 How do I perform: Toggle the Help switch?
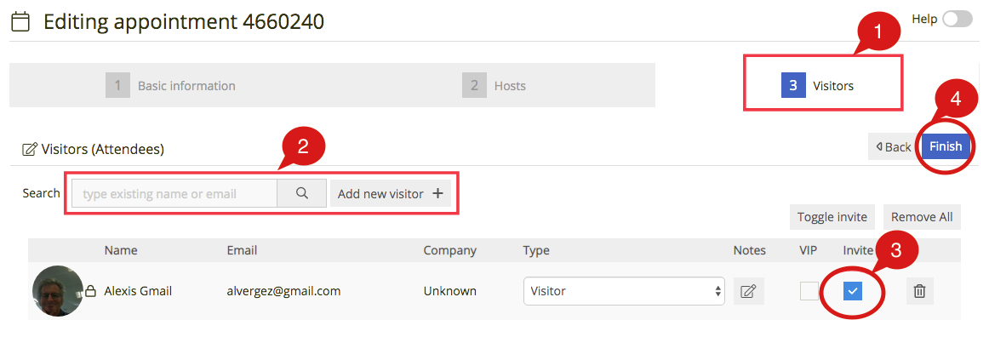tap(958, 19)
